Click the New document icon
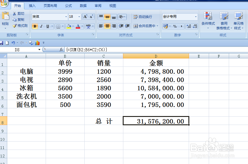248x164 pixels. pos(7,43)
